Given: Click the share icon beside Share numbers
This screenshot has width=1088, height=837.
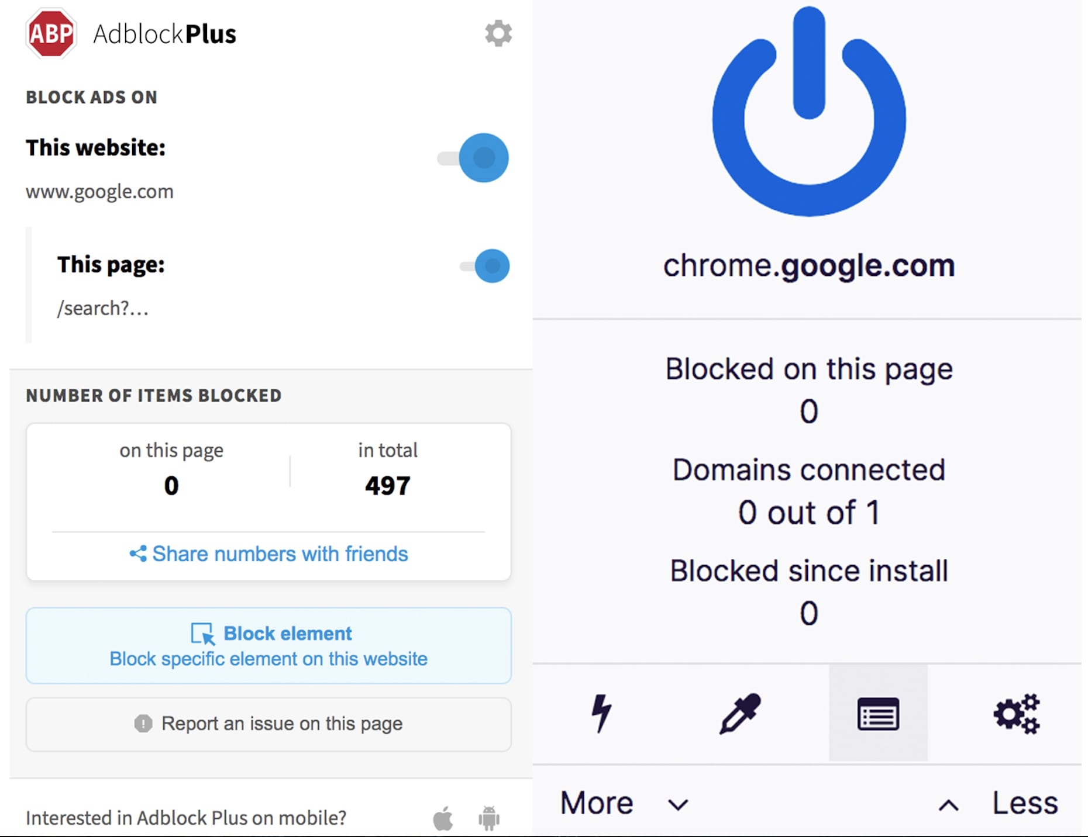Looking at the screenshot, I should coord(138,554).
